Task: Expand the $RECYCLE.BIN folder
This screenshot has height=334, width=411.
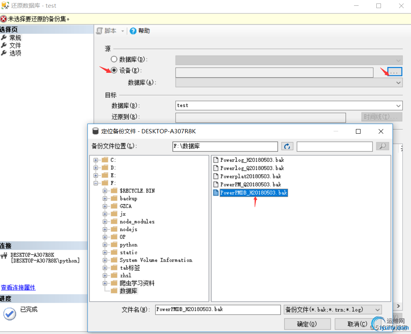Action: [x=105, y=191]
